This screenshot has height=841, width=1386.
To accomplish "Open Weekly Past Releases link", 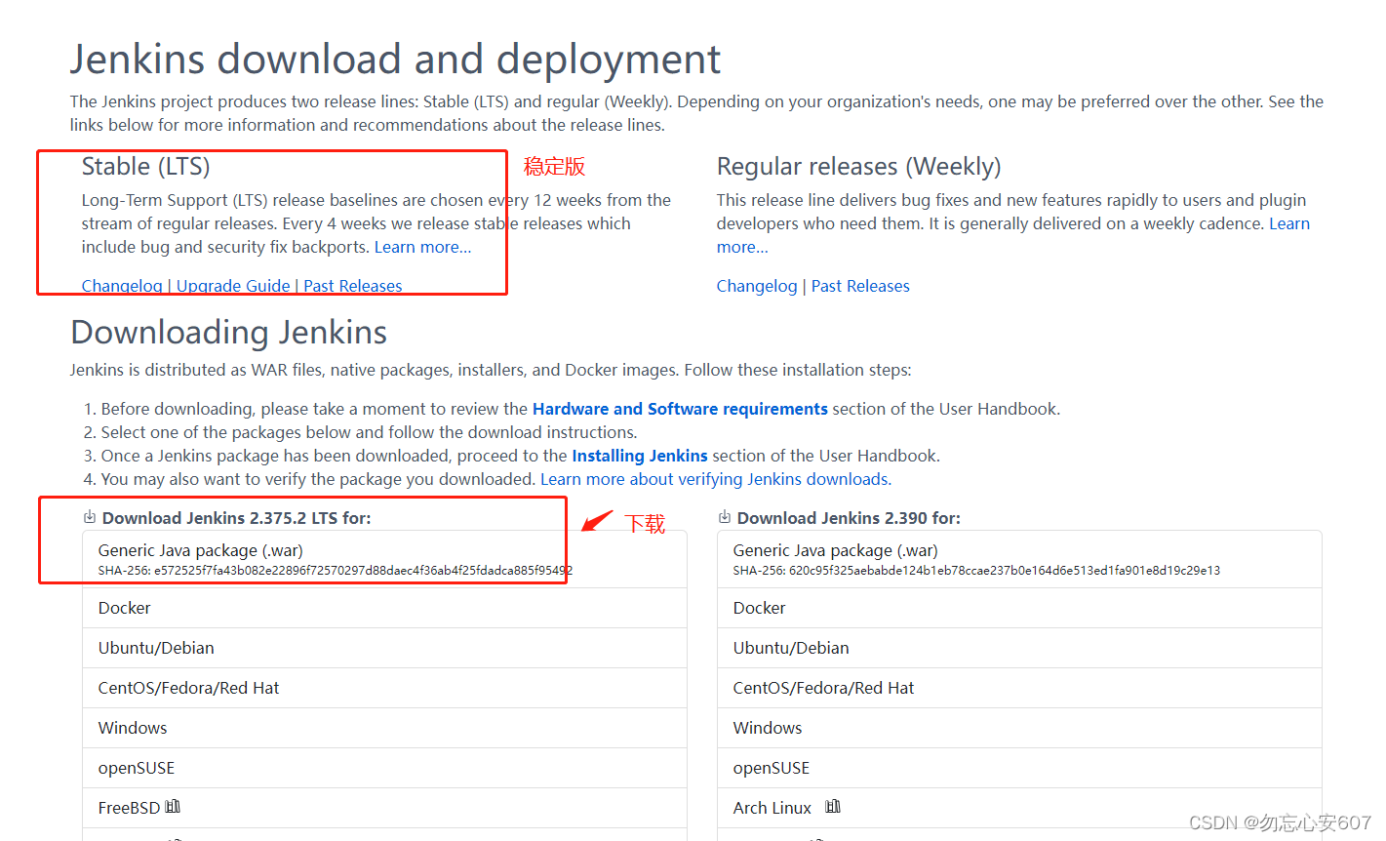I will [x=860, y=286].
